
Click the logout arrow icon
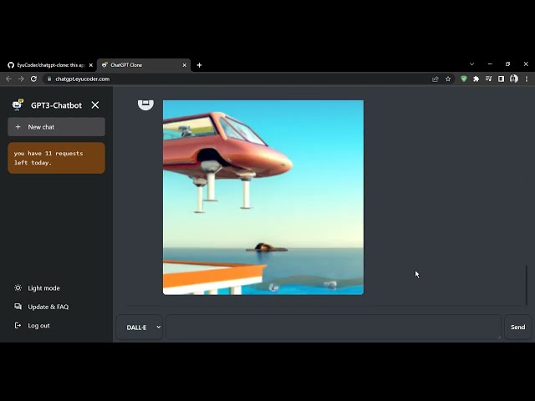click(x=18, y=325)
